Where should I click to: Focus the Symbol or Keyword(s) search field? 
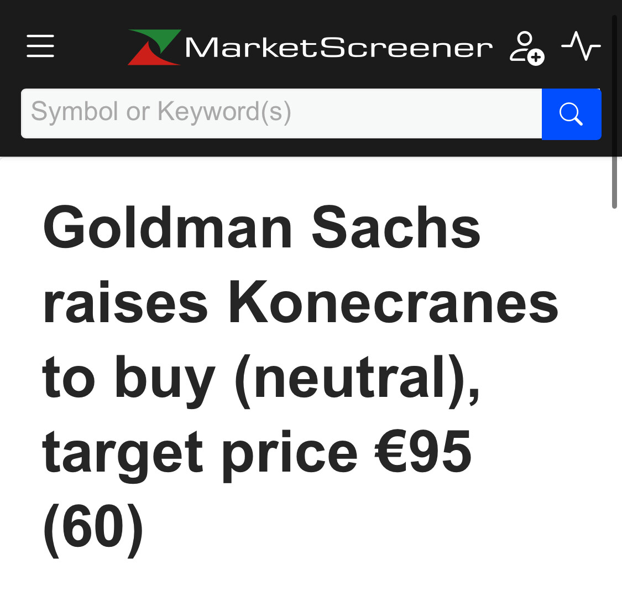(x=281, y=113)
